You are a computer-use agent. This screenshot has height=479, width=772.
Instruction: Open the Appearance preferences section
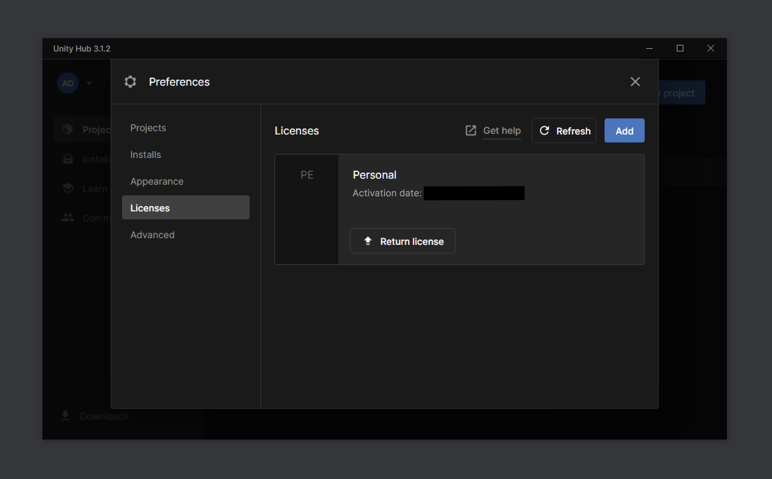click(x=157, y=181)
